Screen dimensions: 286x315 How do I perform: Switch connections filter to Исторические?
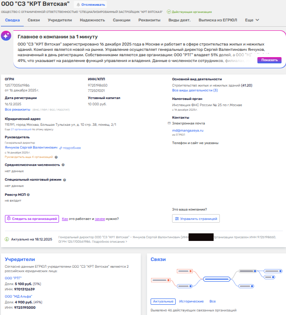tap(191, 302)
